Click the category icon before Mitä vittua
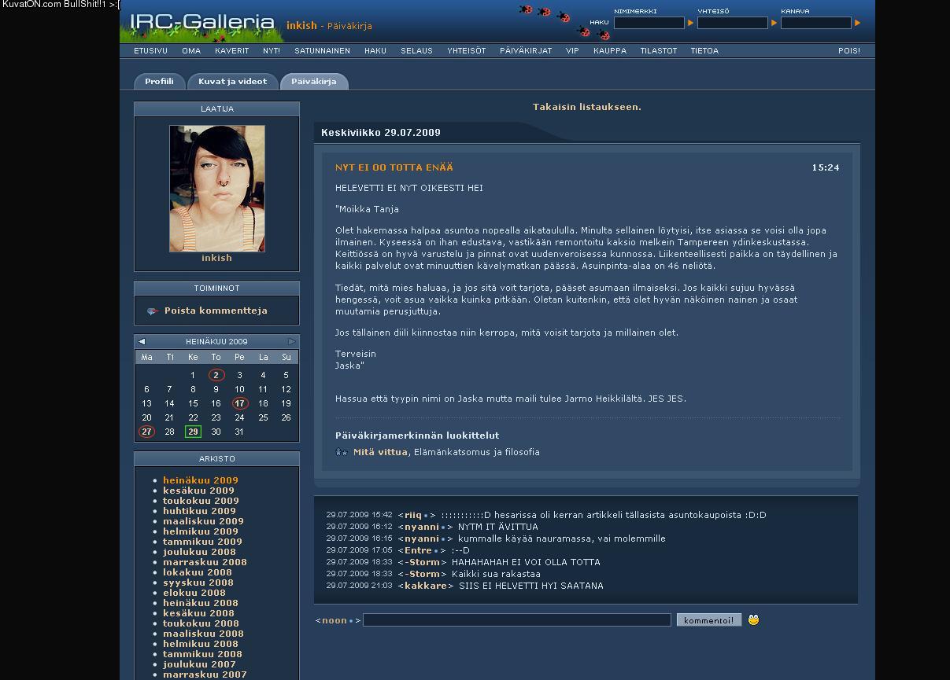Viewport: 950px width, 680px height. click(342, 452)
